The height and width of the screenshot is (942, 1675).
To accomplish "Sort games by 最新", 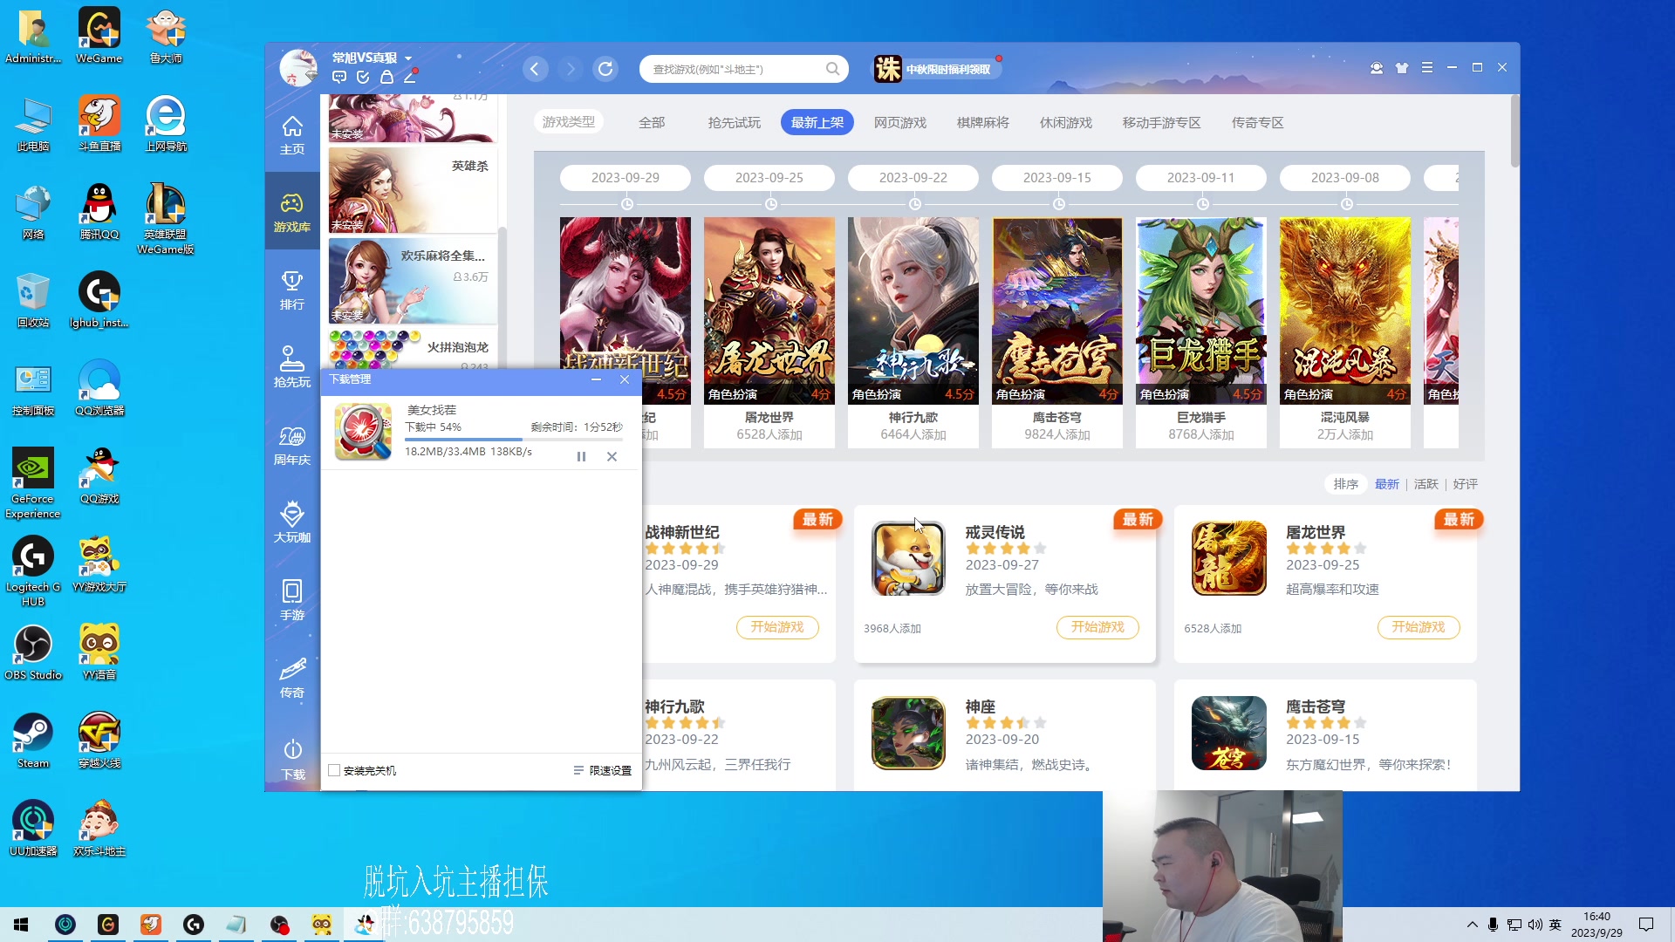I will coord(1387,484).
